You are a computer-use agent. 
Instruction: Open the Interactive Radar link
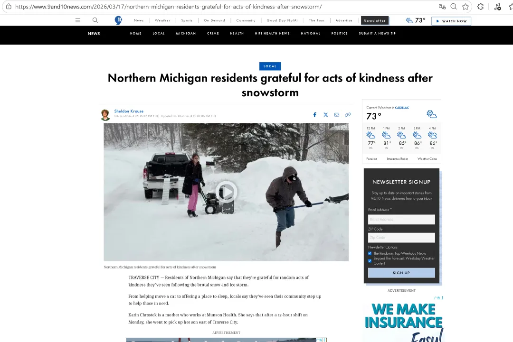click(x=397, y=159)
